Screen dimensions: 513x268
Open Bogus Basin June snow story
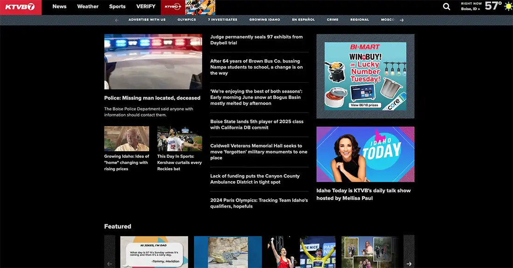[x=256, y=97]
